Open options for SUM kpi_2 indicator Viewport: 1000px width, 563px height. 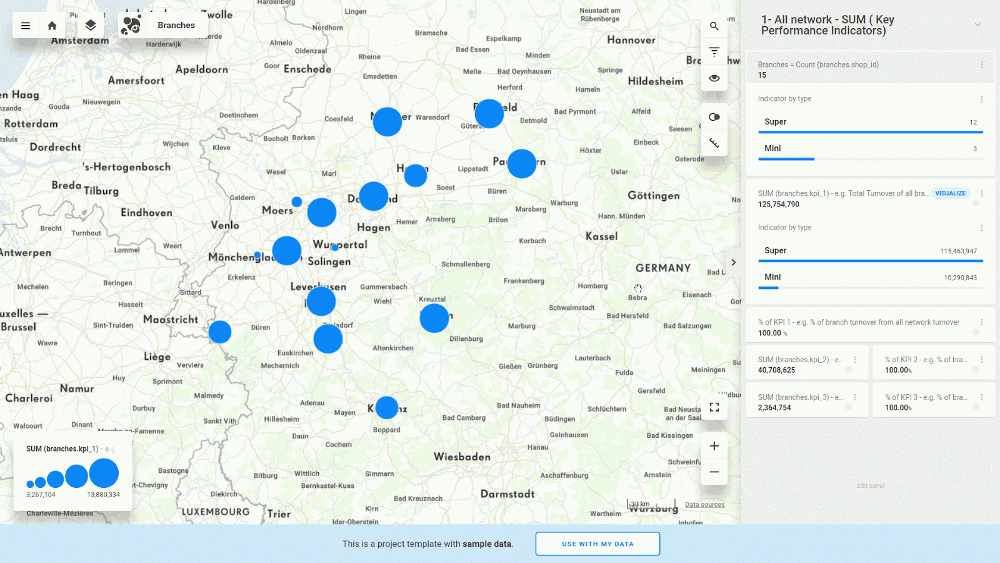855,360
